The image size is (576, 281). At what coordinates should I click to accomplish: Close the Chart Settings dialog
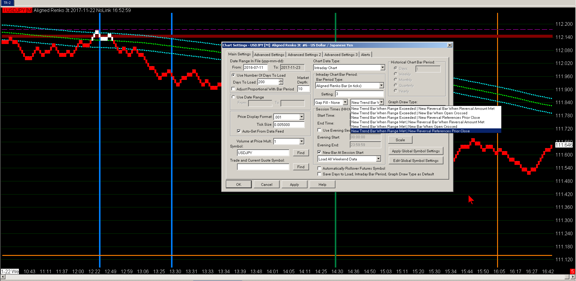tap(449, 45)
